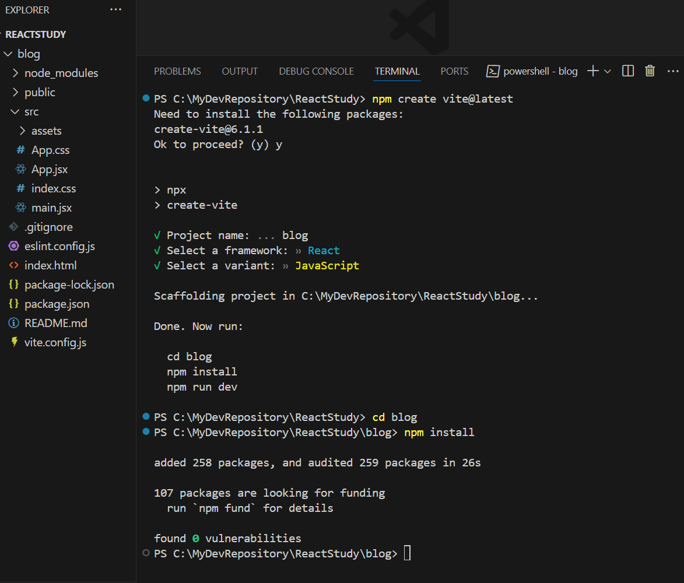Click the terminal input cursor at last prompt
The image size is (684, 583).
[408, 553]
